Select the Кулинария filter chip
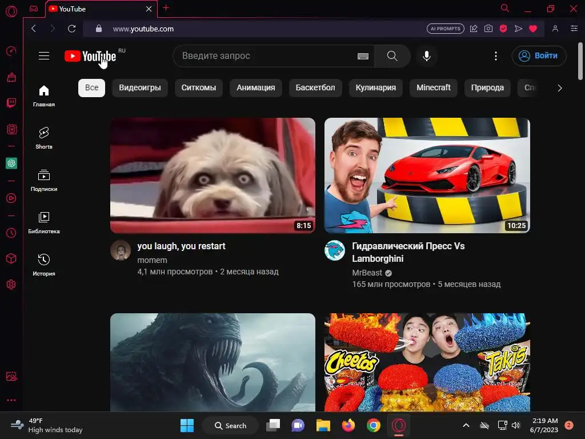This screenshot has height=439, width=585. click(x=376, y=87)
